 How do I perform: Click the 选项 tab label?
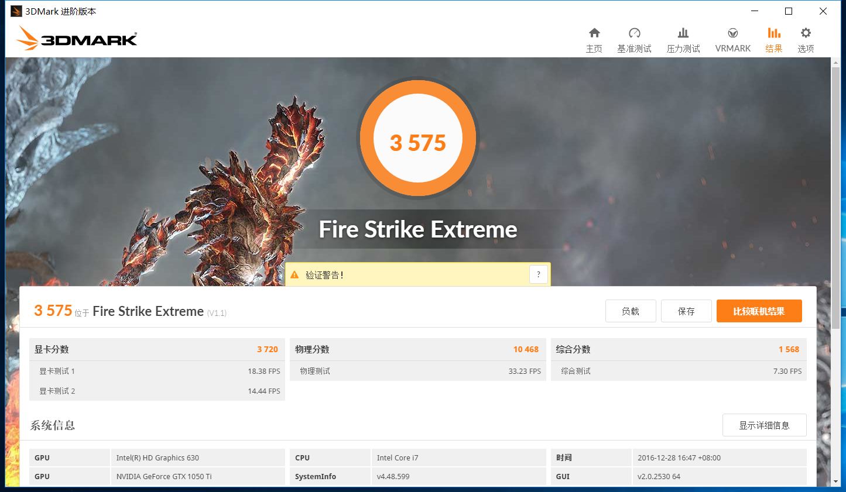tap(806, 49)
